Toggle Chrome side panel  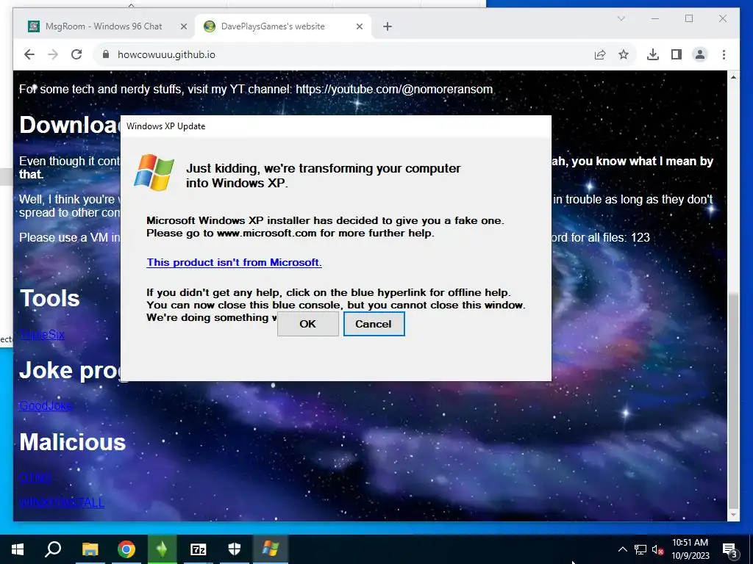[677, 54]
